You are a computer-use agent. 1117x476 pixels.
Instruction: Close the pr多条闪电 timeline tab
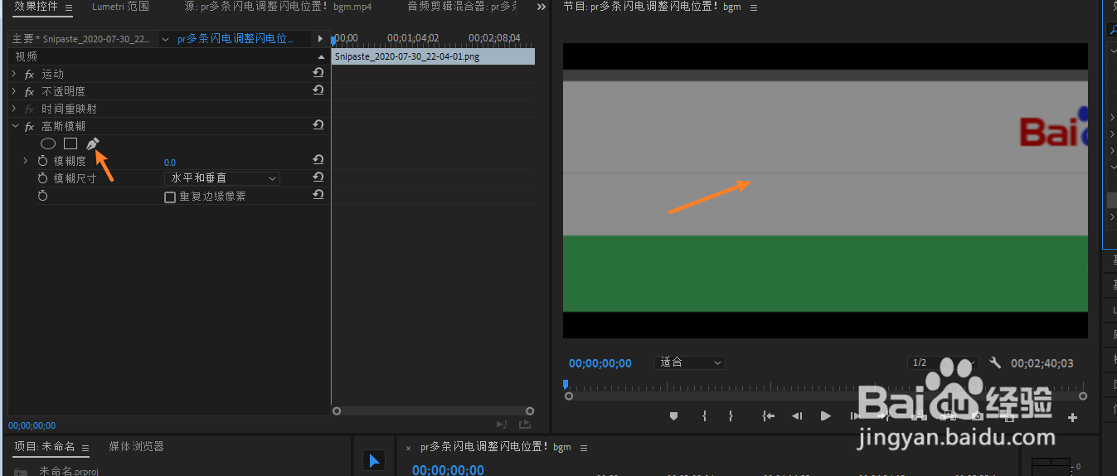[x=408, y=448]
